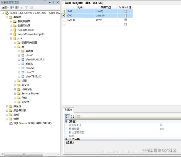
Task: Toggle Allow Null checkbox for CNO
Action: tap(125, 16)
